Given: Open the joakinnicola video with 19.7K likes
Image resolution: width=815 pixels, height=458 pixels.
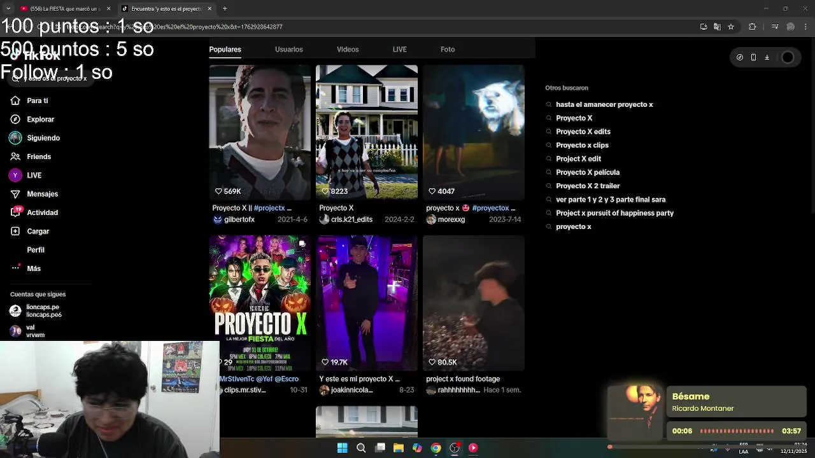Looking at the screenshot, I should click(x=367, y=303).
